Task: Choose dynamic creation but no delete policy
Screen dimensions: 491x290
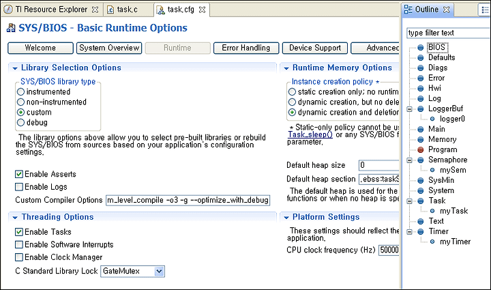Action: [x=292, y=102]
